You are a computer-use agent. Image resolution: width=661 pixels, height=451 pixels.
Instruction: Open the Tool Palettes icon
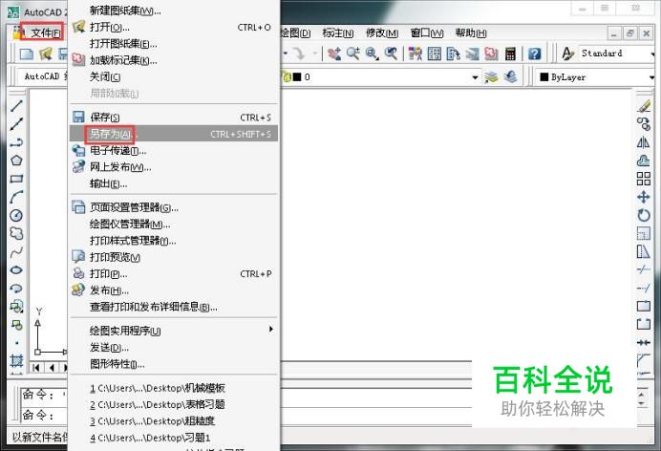tap(453, 54)
